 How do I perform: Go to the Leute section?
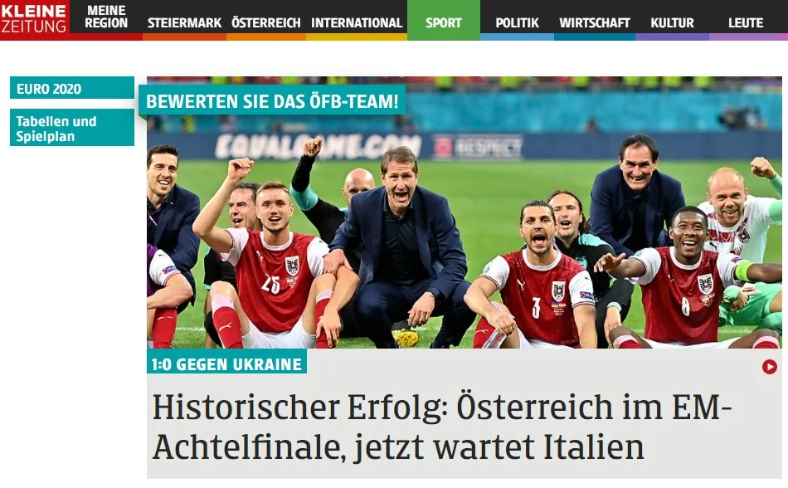746,23
